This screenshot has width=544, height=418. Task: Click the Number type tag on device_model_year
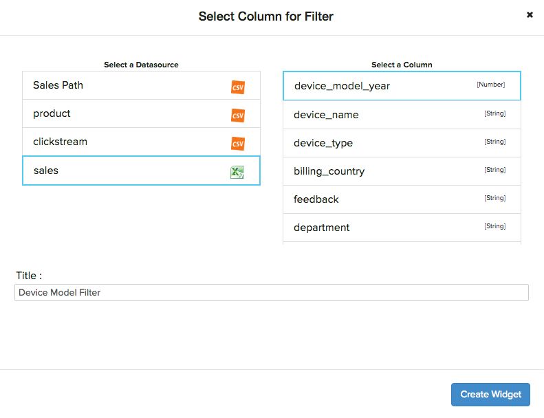[x=490, y=85]
